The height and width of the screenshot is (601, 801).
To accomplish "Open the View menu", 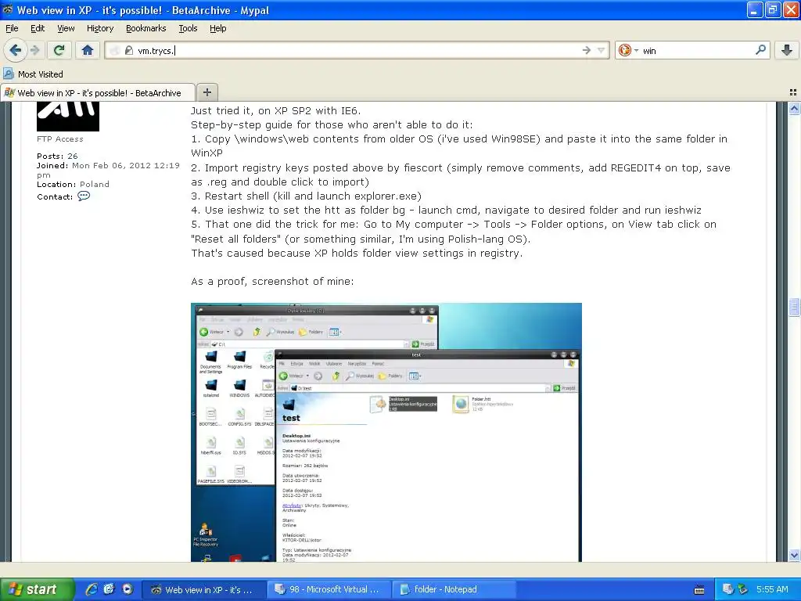I will [x=66, y=28].
